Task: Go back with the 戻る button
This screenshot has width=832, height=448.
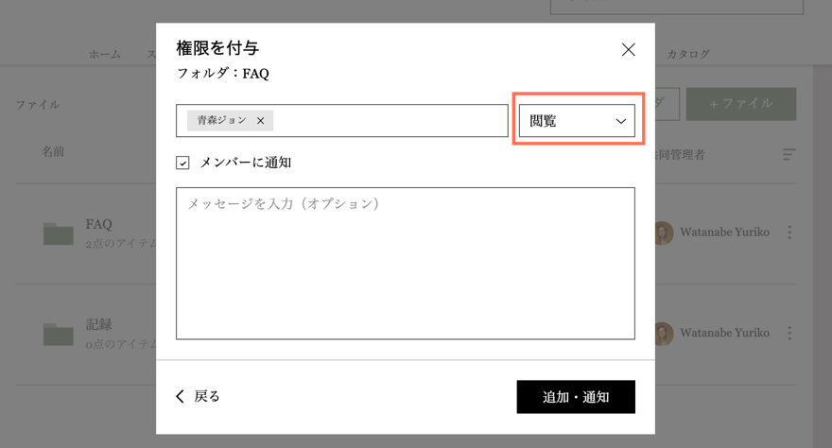Action: [x=198, y=397]
